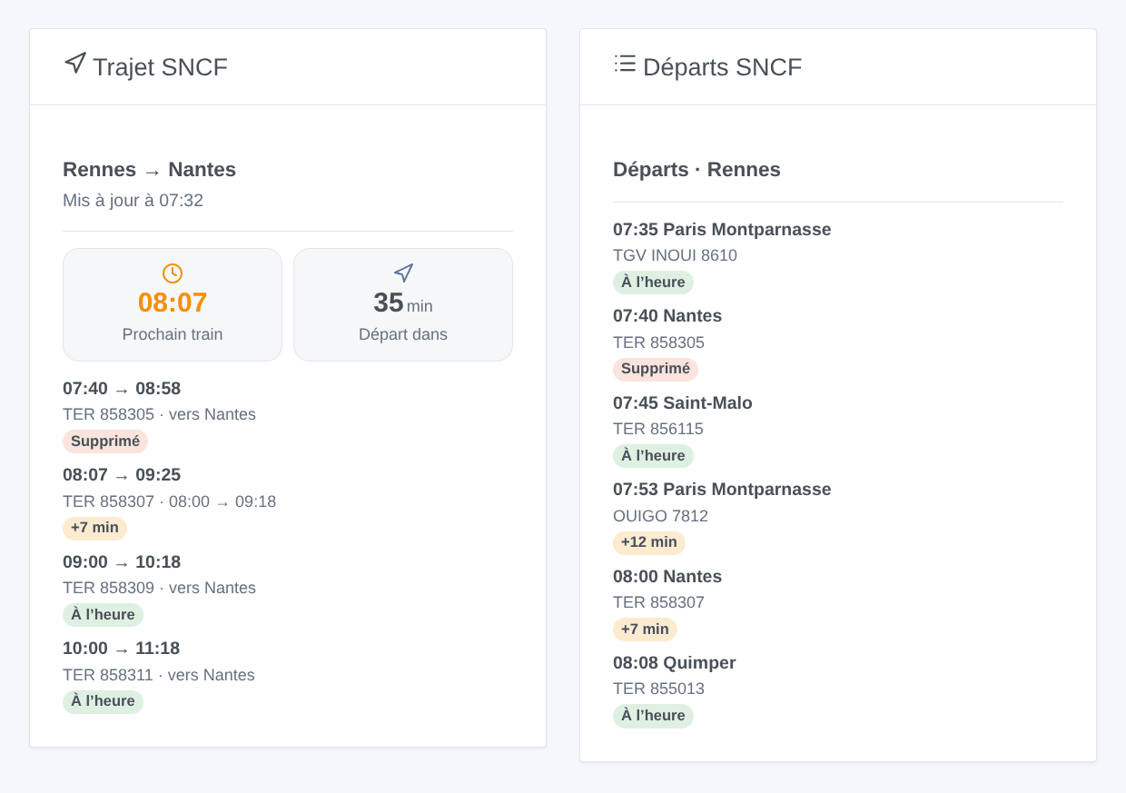Click À l'heure badge under TER 855013

653,716
